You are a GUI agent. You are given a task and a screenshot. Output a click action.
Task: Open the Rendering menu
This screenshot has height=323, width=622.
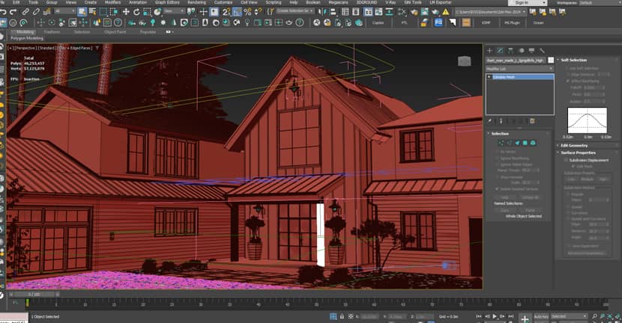point(196,3)
